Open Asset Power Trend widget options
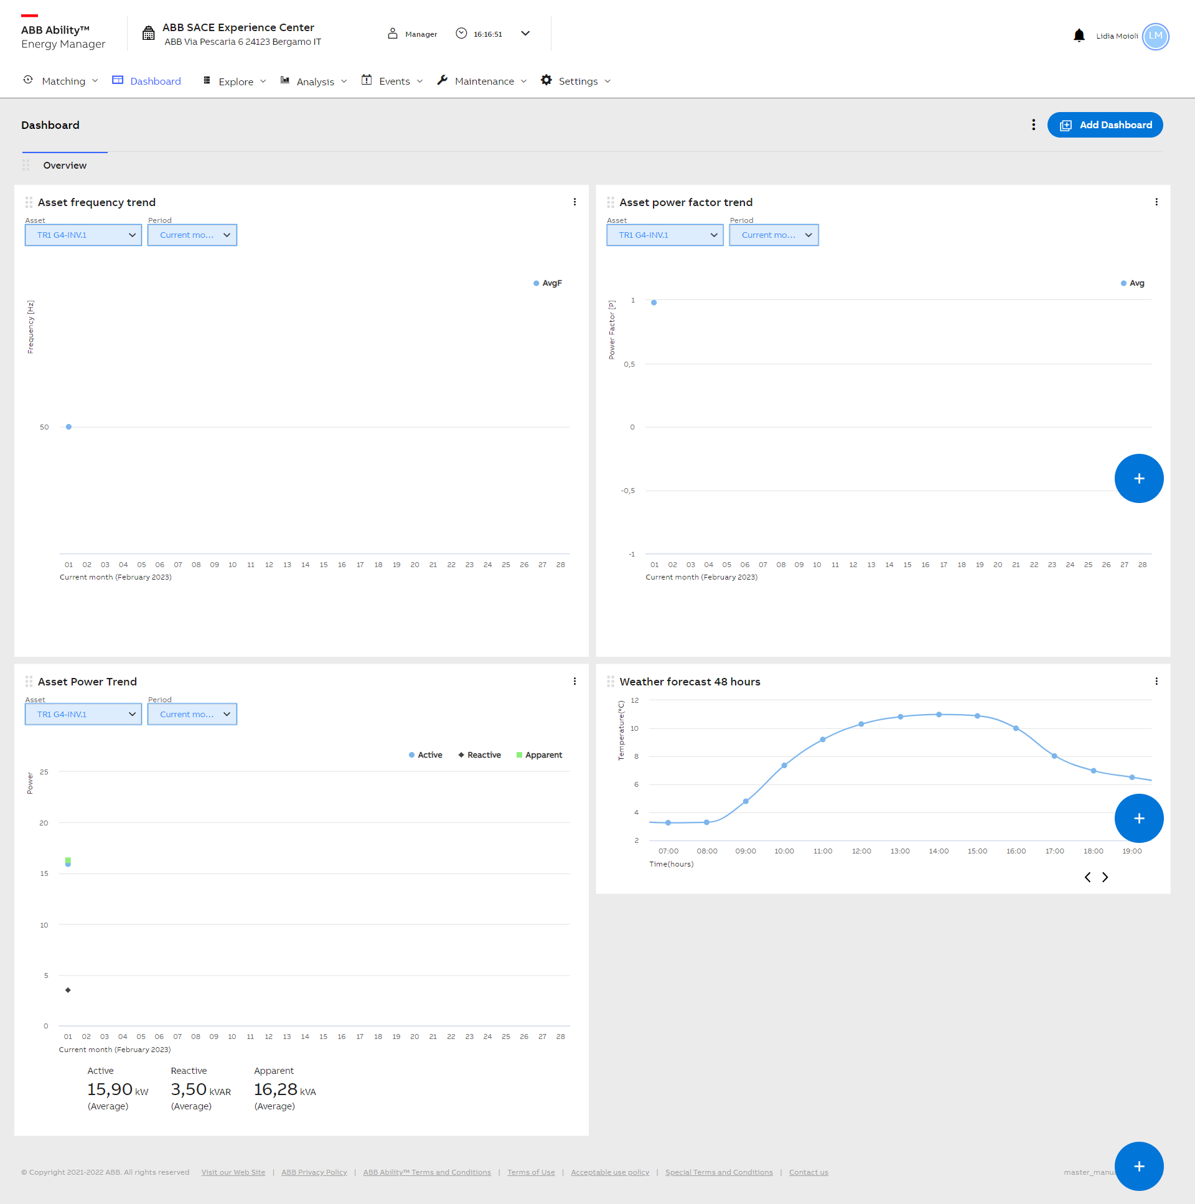The image size is (1195, 1204). [574, 681]
